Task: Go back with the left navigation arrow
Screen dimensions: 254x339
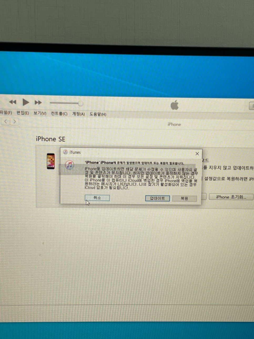Action: 6,121
